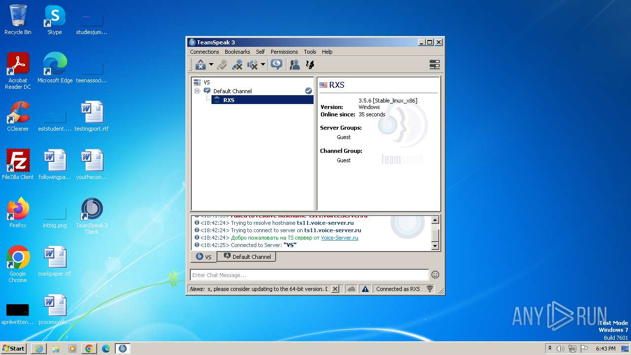Open the Skype desktop shortcut
Image resolution: width=631 pixels, height=355 pixels.
(55, 20)
